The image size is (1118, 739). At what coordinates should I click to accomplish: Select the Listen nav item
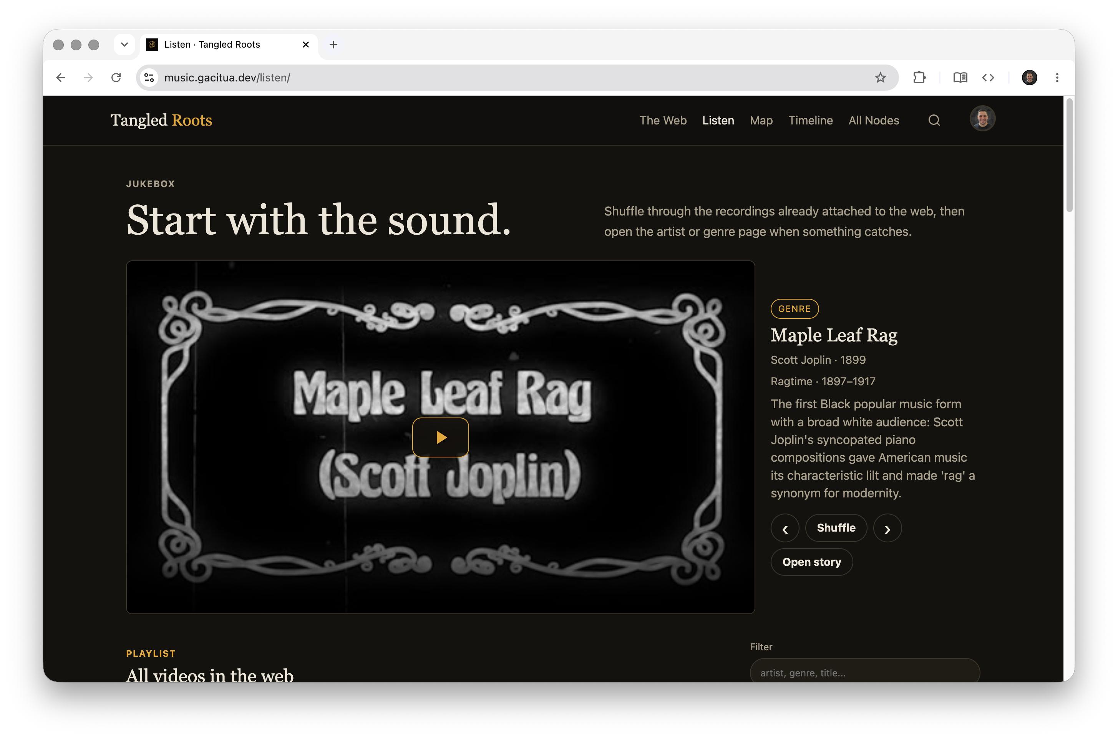pos(718,121)
